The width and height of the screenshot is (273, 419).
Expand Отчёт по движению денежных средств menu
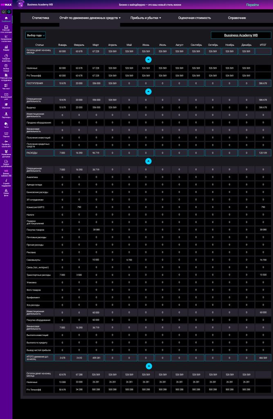pyautogui.click(x=90, y=18)
